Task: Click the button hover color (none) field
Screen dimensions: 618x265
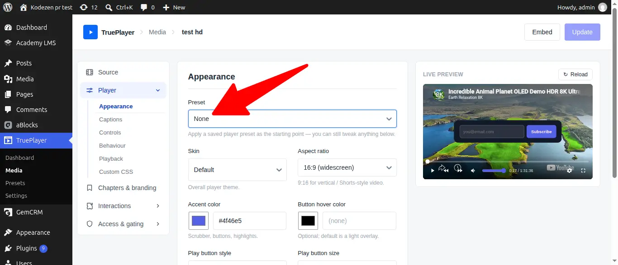Action: [x=359, y=221]
